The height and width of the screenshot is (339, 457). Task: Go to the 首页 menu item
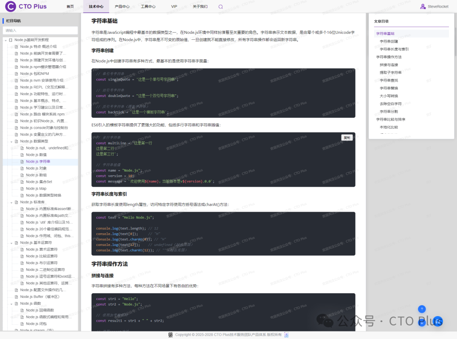pos(70,6)
